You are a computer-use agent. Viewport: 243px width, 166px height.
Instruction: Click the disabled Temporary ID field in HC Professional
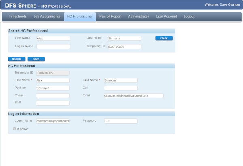pos(53,73)
